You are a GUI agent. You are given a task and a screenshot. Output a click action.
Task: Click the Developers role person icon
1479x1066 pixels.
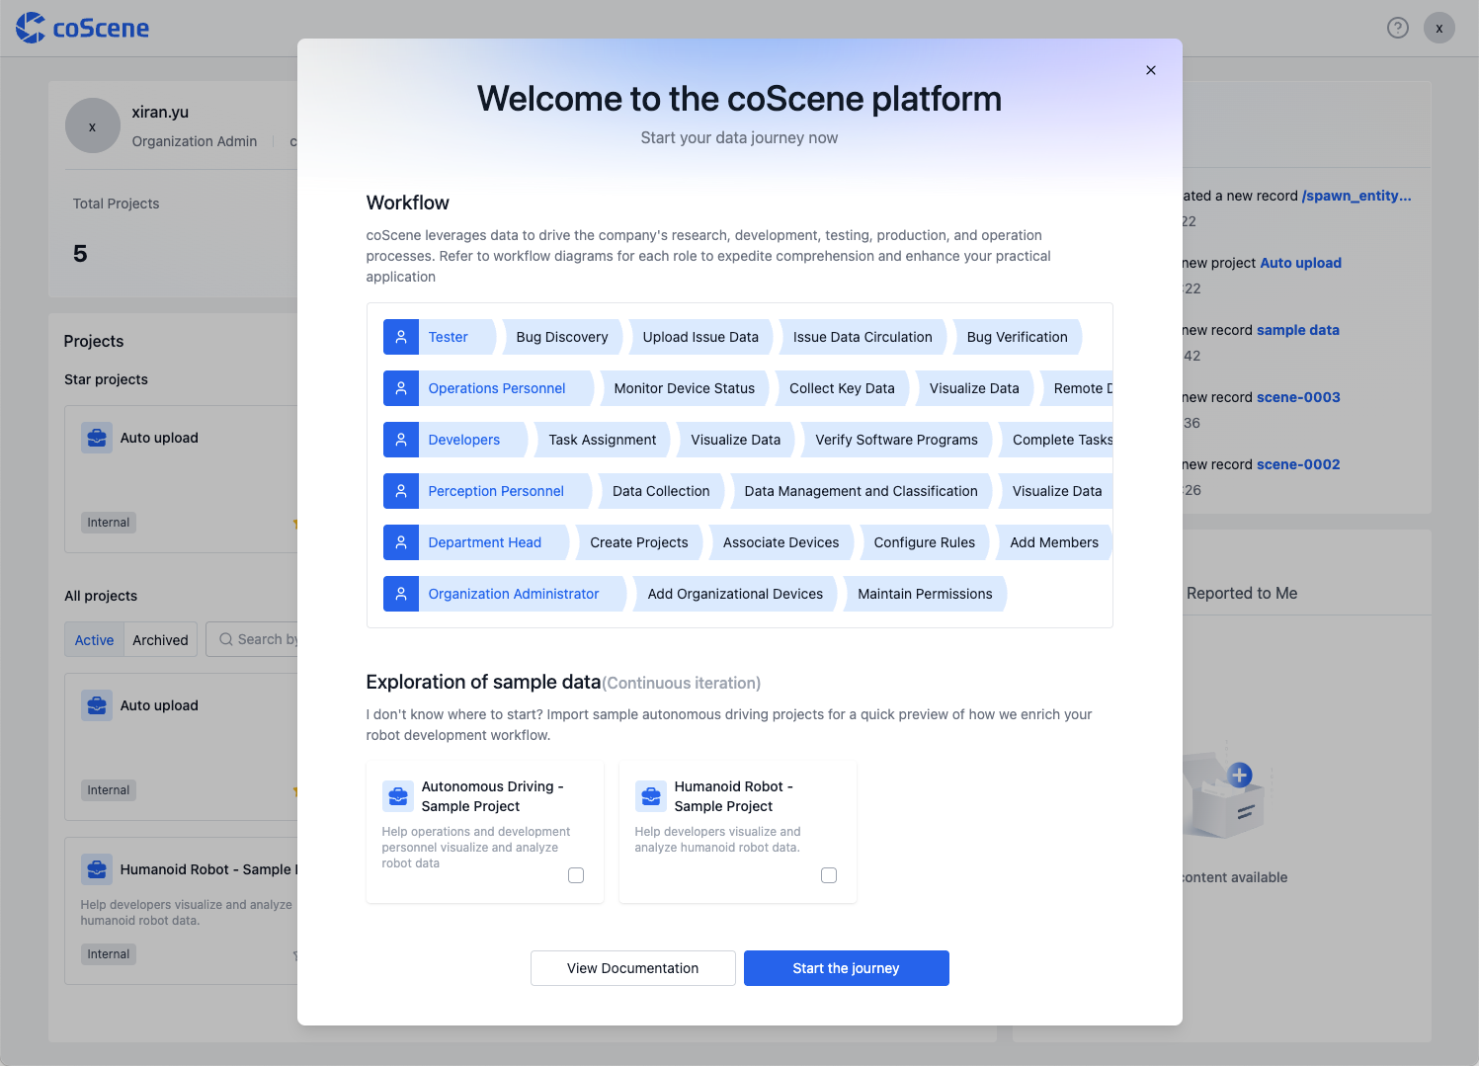(401, 440)
